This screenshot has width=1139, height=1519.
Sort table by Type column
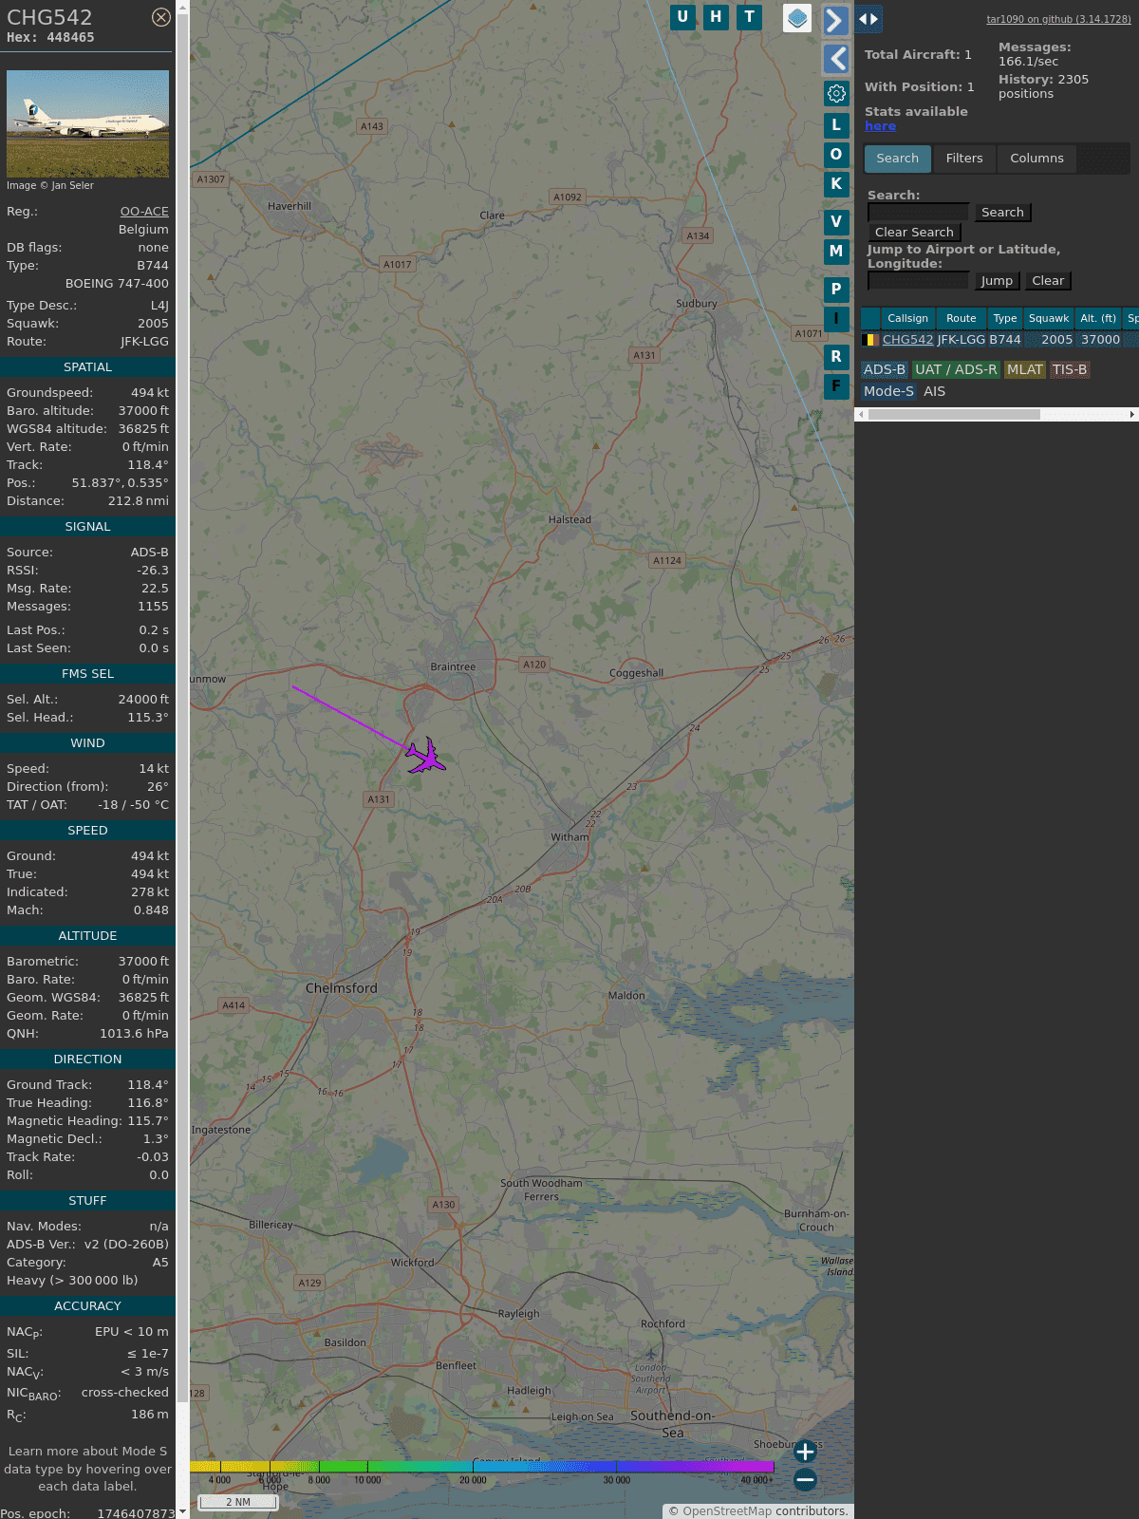pyautogui.click(x=1005, y=319)
